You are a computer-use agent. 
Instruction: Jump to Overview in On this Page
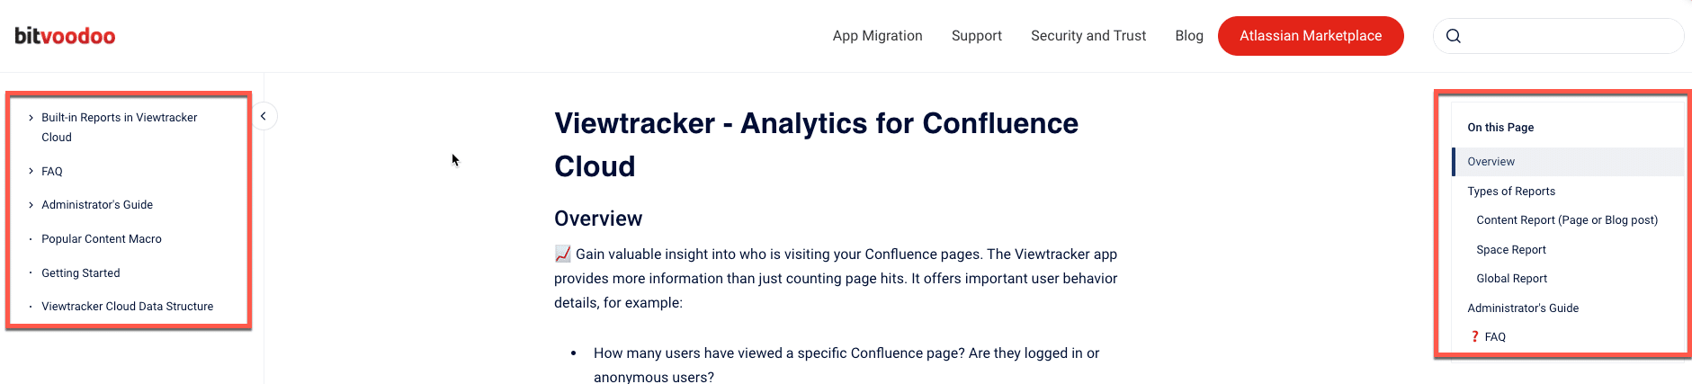pyautogui.click(x=1491, y=162)
